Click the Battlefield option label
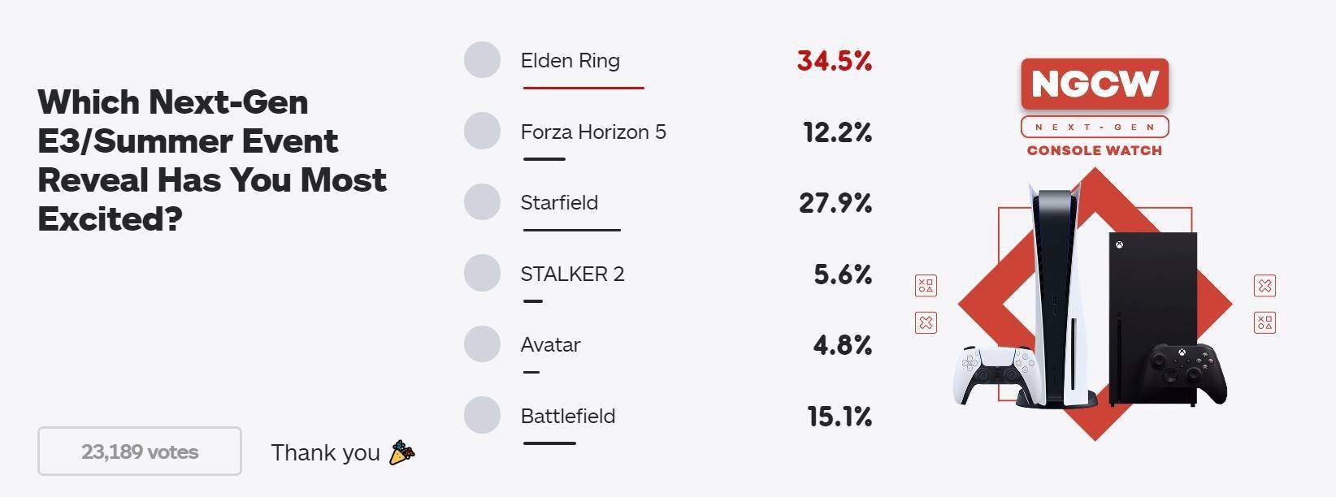The image size is (1336, 497). click(x=568, y=416)
